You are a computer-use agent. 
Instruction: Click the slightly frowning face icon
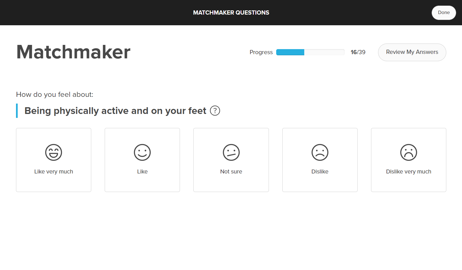pos(320,152)
